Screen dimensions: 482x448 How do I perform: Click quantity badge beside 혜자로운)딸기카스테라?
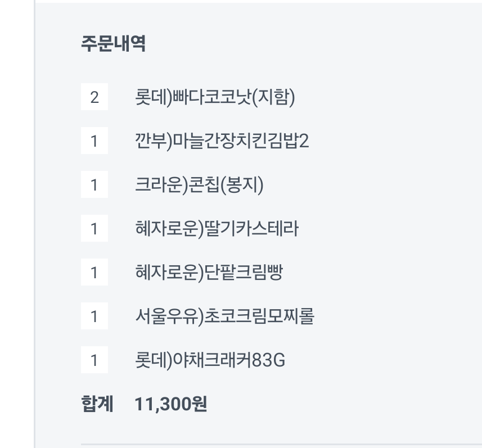94,229
